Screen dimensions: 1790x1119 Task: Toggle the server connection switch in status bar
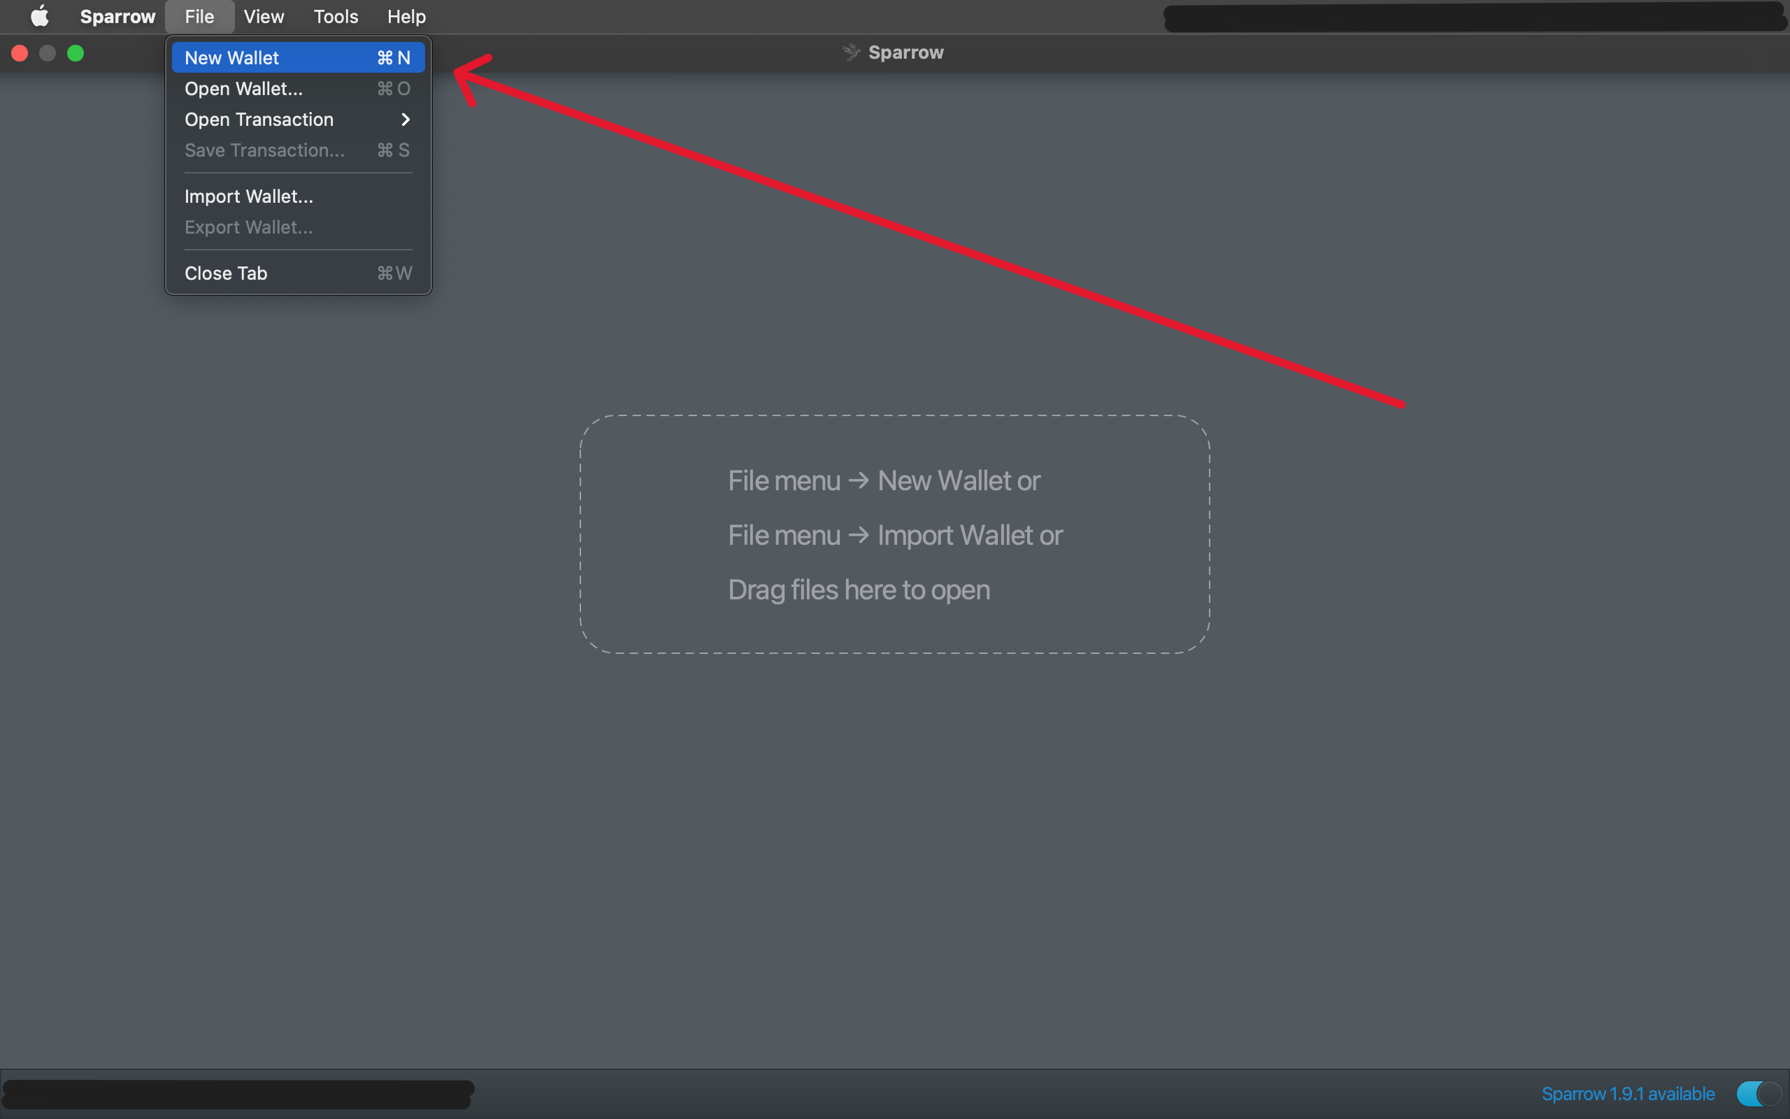pyautogui.click(x=1759, y=1093)
